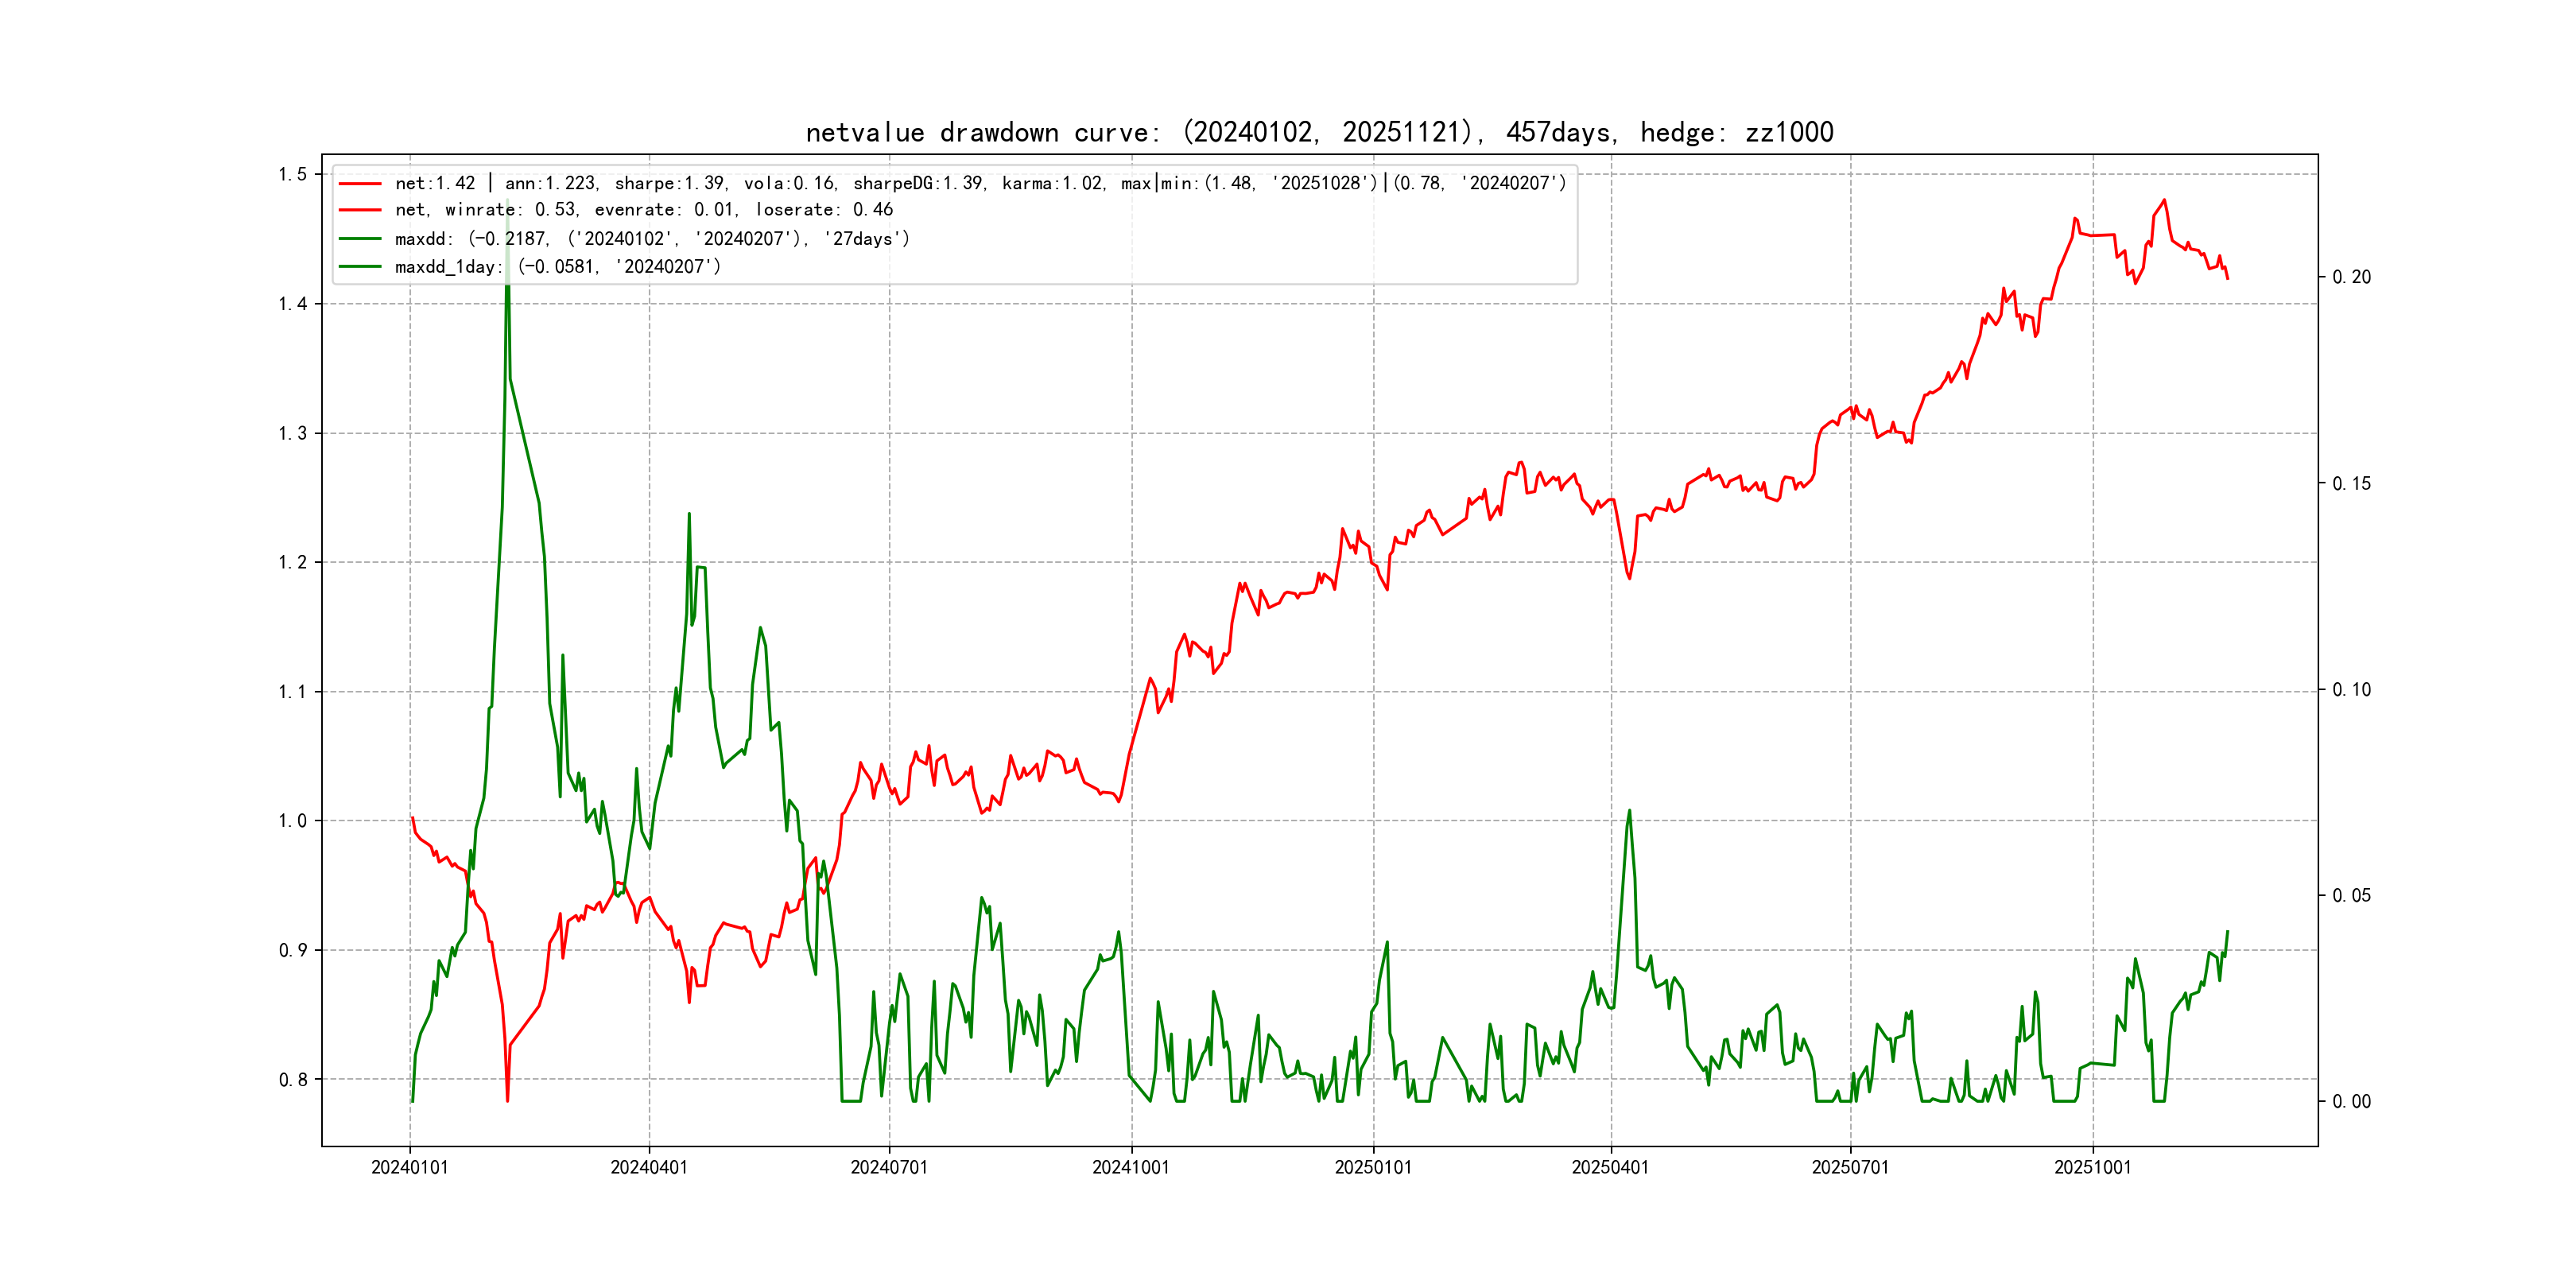
Task: Click the green swatch beside maxdd_1day entry
Action: point(360,267)
